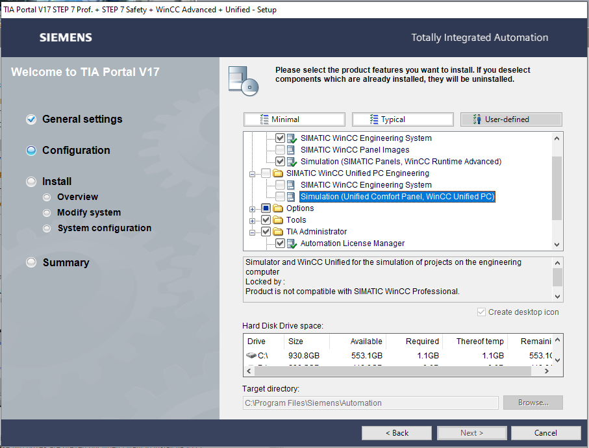This screenshot has height=448, width=589.
Task: Click the Automation License Manager component icon
Action: 292,243
